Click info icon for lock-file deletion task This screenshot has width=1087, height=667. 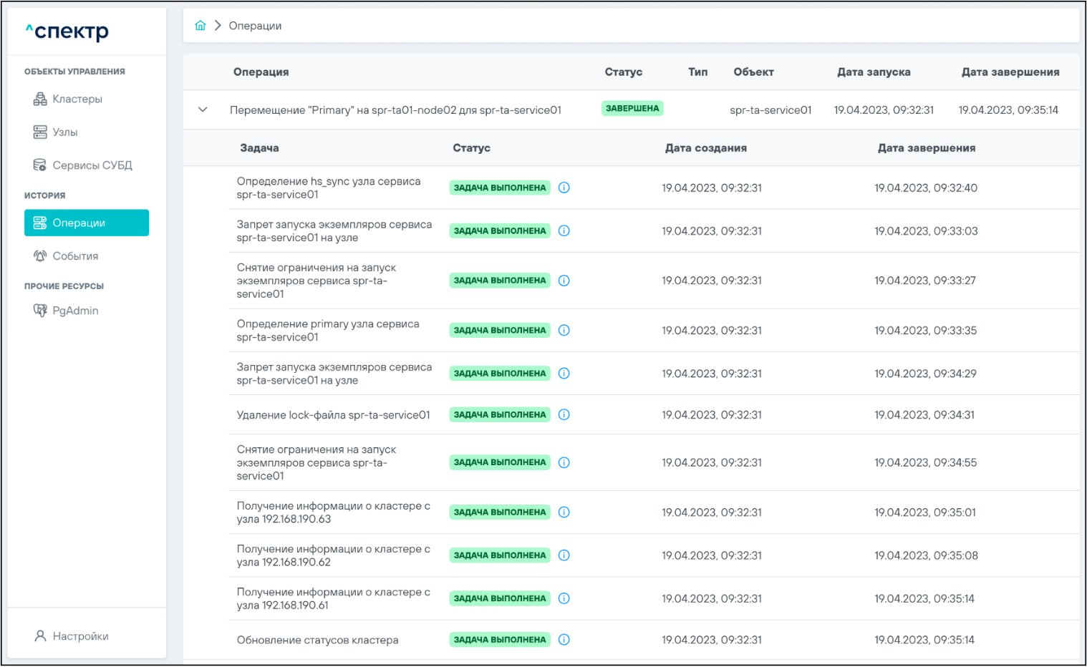click(564, 414)
